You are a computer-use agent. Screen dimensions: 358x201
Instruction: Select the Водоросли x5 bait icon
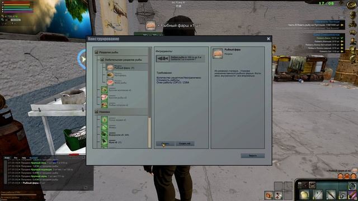[x=105, y=134]
